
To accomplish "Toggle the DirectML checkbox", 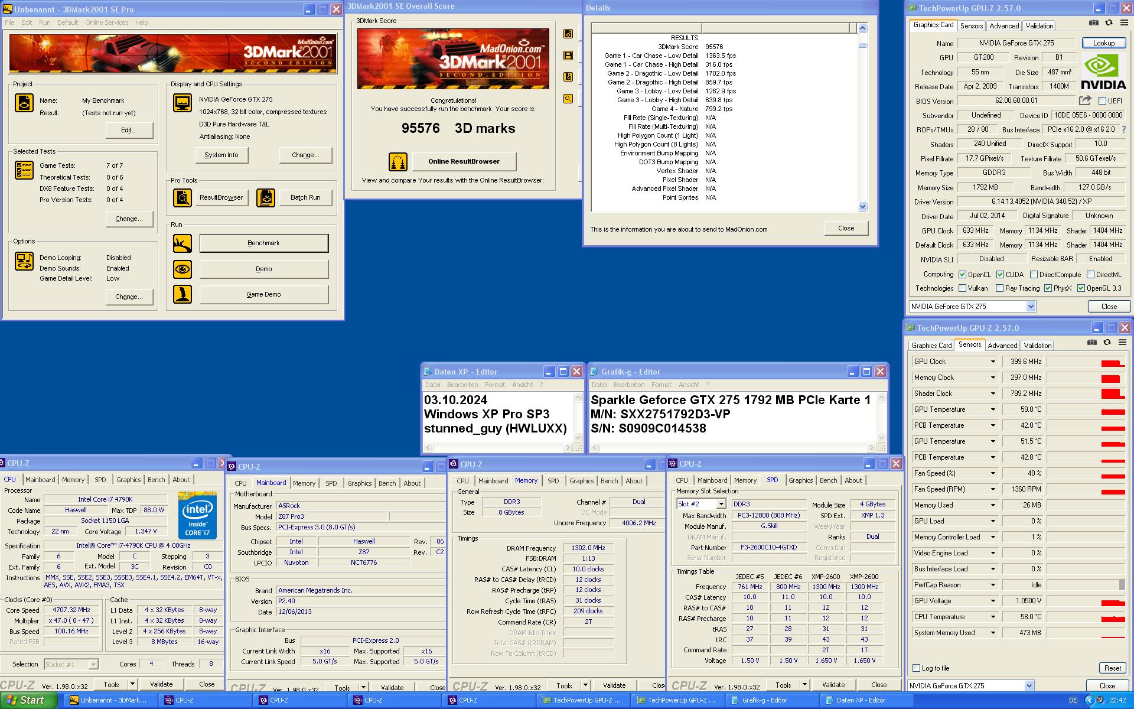I will (1091, 275).
